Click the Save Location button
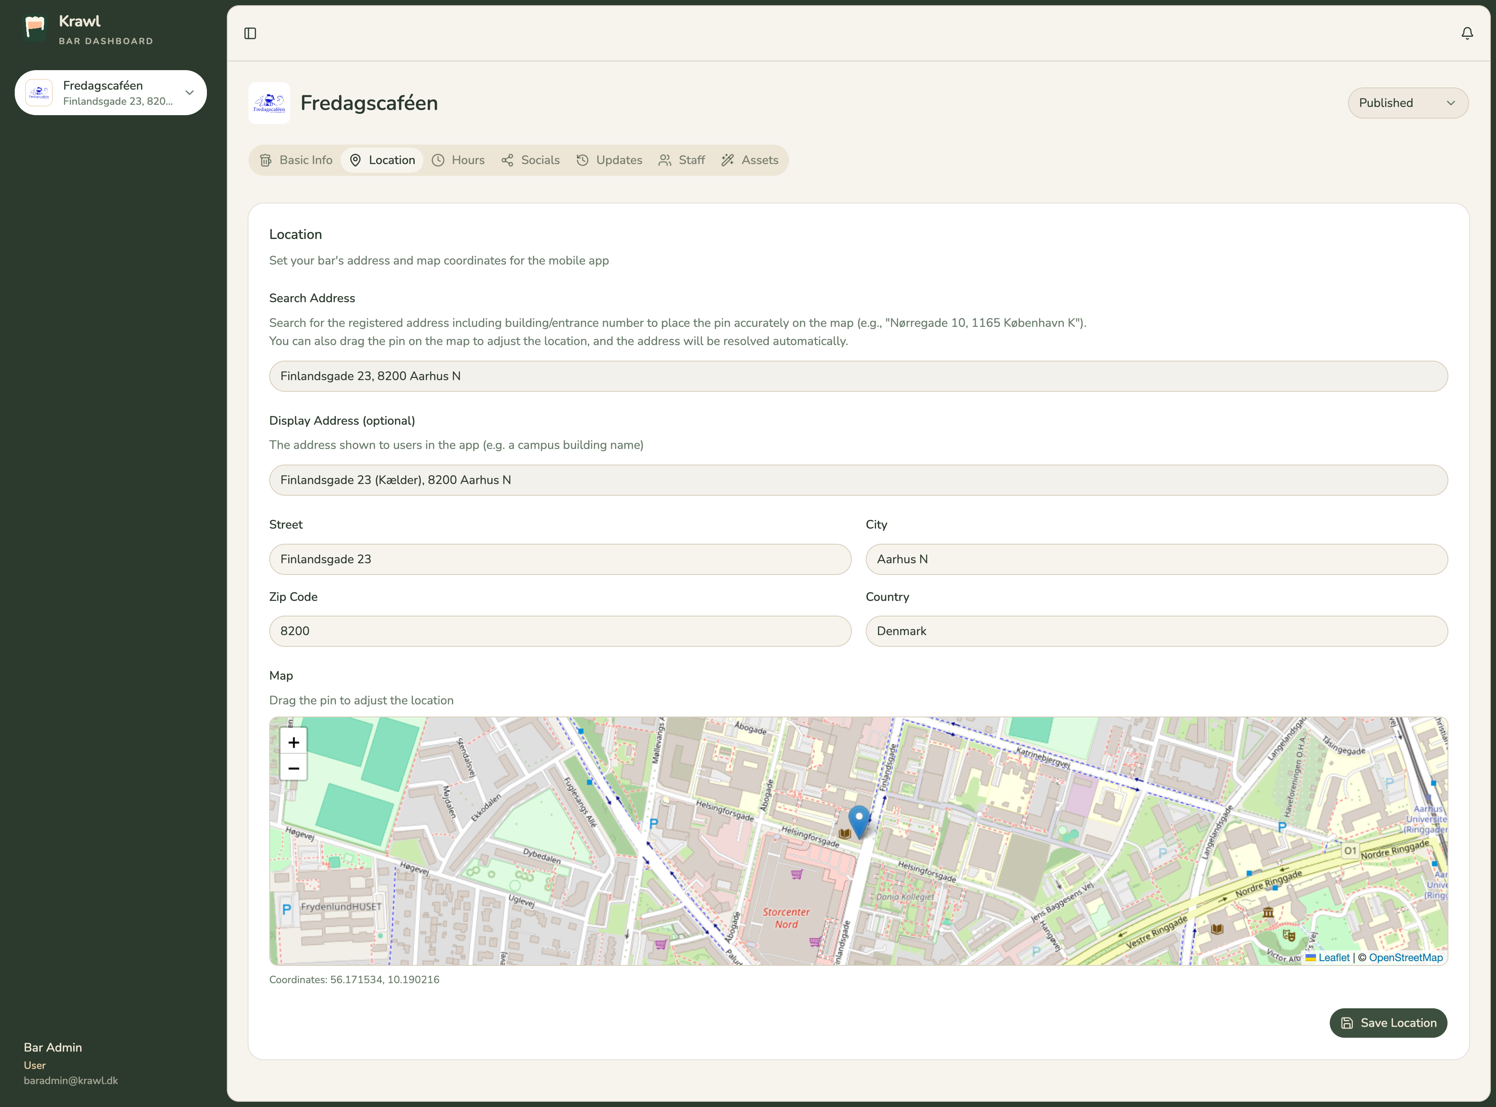Viewport: 1496px width, 1107px height. pyautogui.click(x=1388, y=1023)
